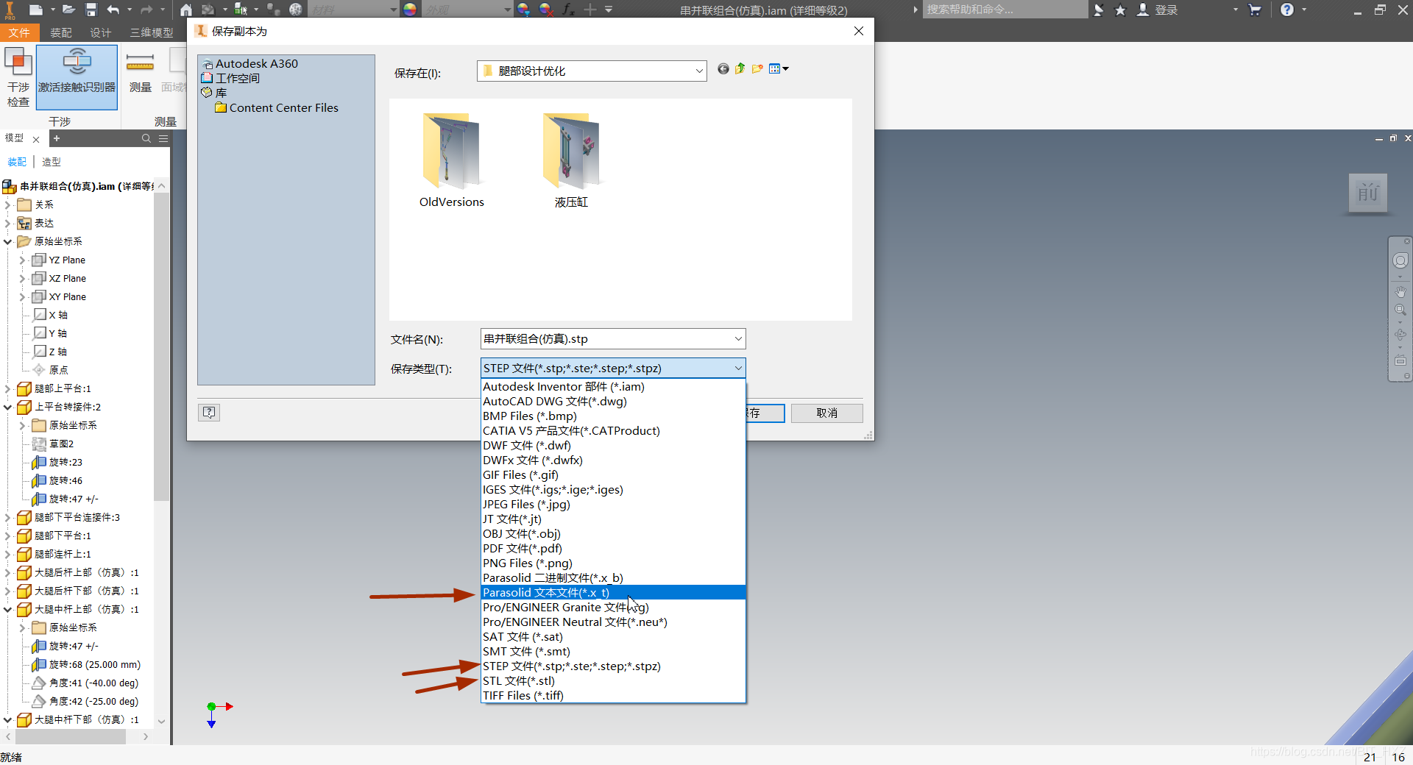Select Content Center Files in dialog sidebar
The image size is (1413, 765).
[x=277, y=107]
